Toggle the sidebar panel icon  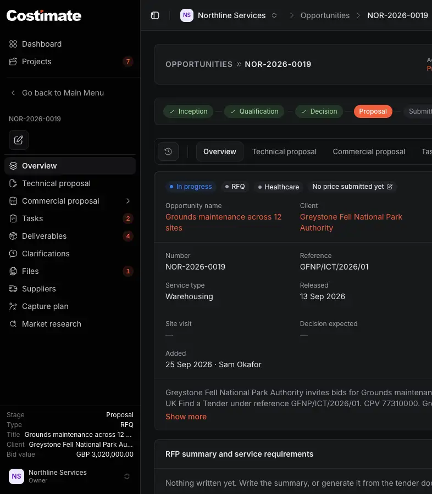click(x=155, y=15)
